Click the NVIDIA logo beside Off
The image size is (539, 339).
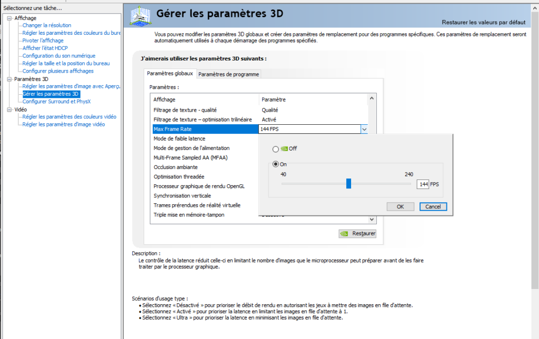(x=284, y=149)
